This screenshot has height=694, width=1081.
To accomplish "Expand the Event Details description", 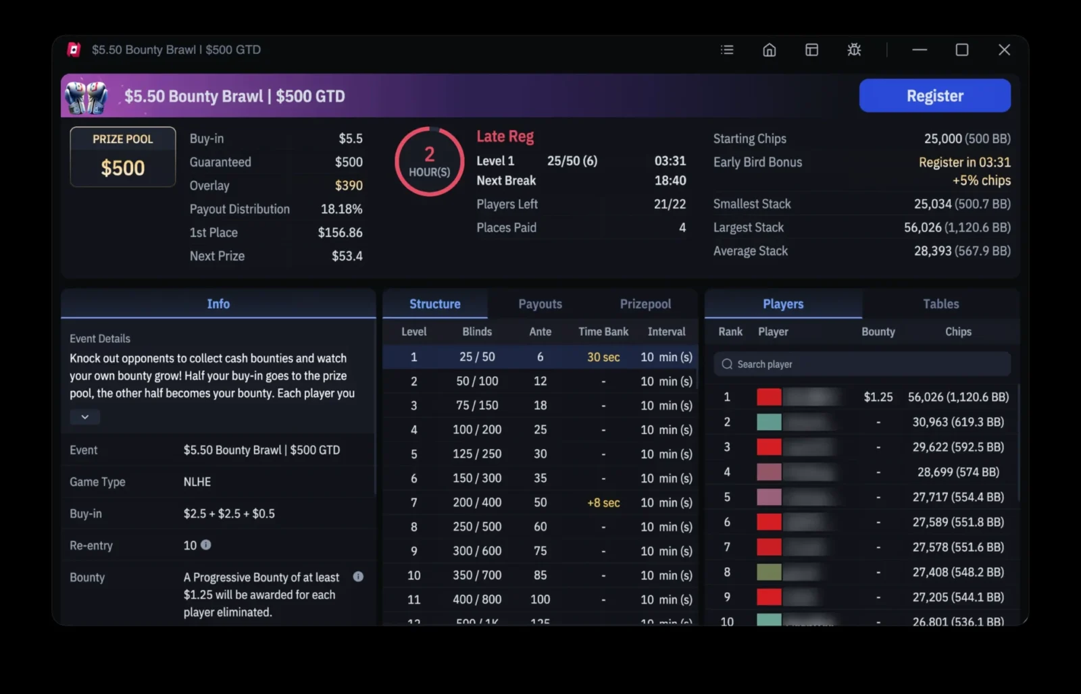I will (85, 417).
